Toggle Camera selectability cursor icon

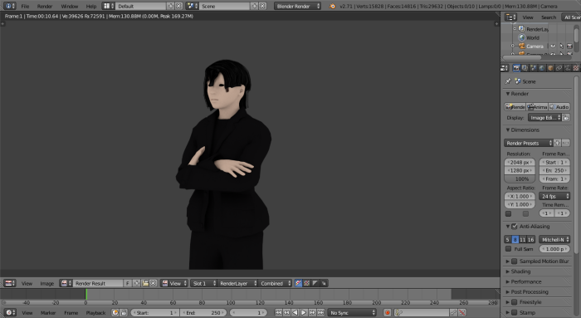pos(561,46)
